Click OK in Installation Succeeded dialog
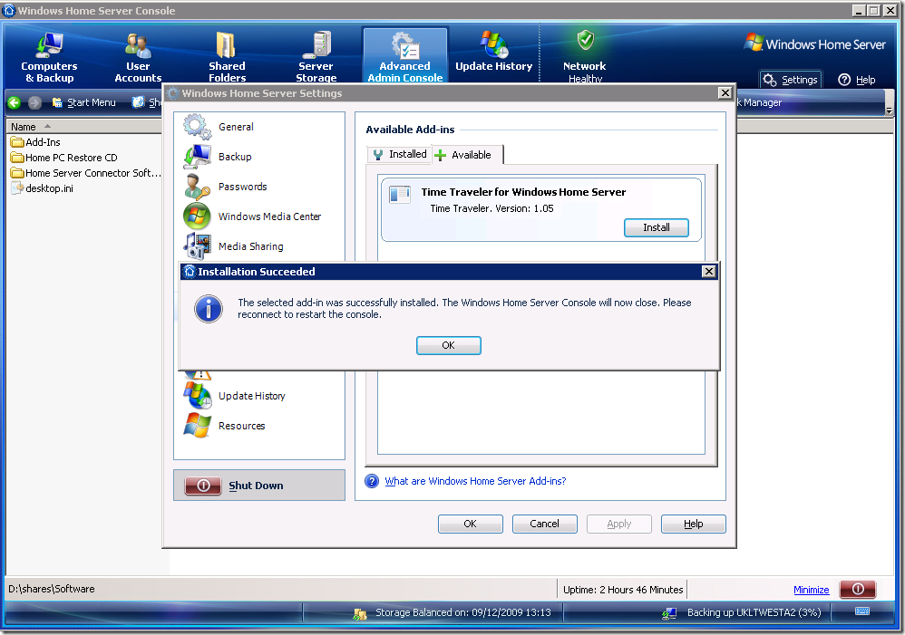 pyautogui.click(x=449, y=345)
